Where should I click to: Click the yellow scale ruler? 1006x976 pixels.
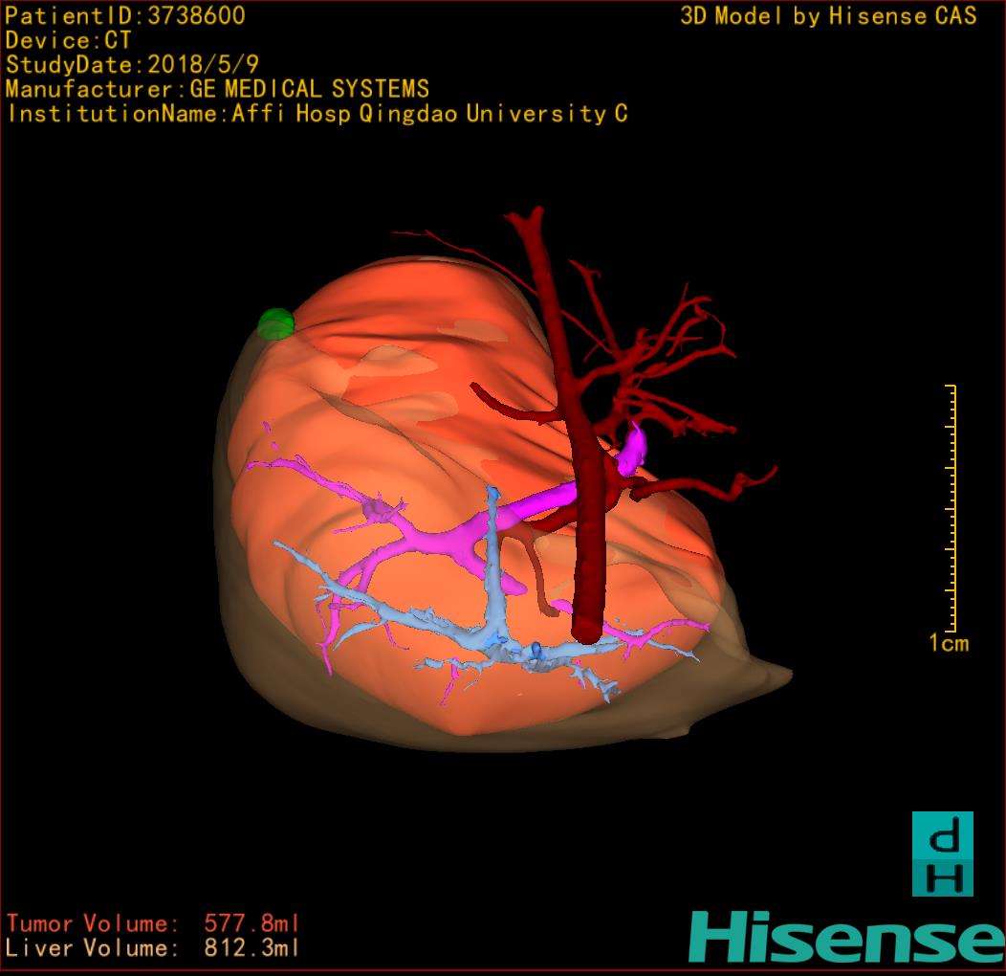click(x=951, y=508)
